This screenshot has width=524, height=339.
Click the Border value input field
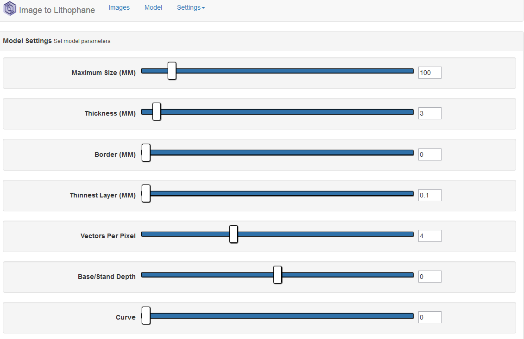click(429, 154)
